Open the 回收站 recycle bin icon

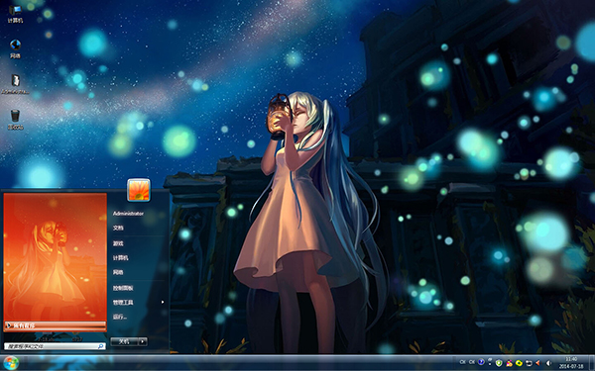[15, 120]
